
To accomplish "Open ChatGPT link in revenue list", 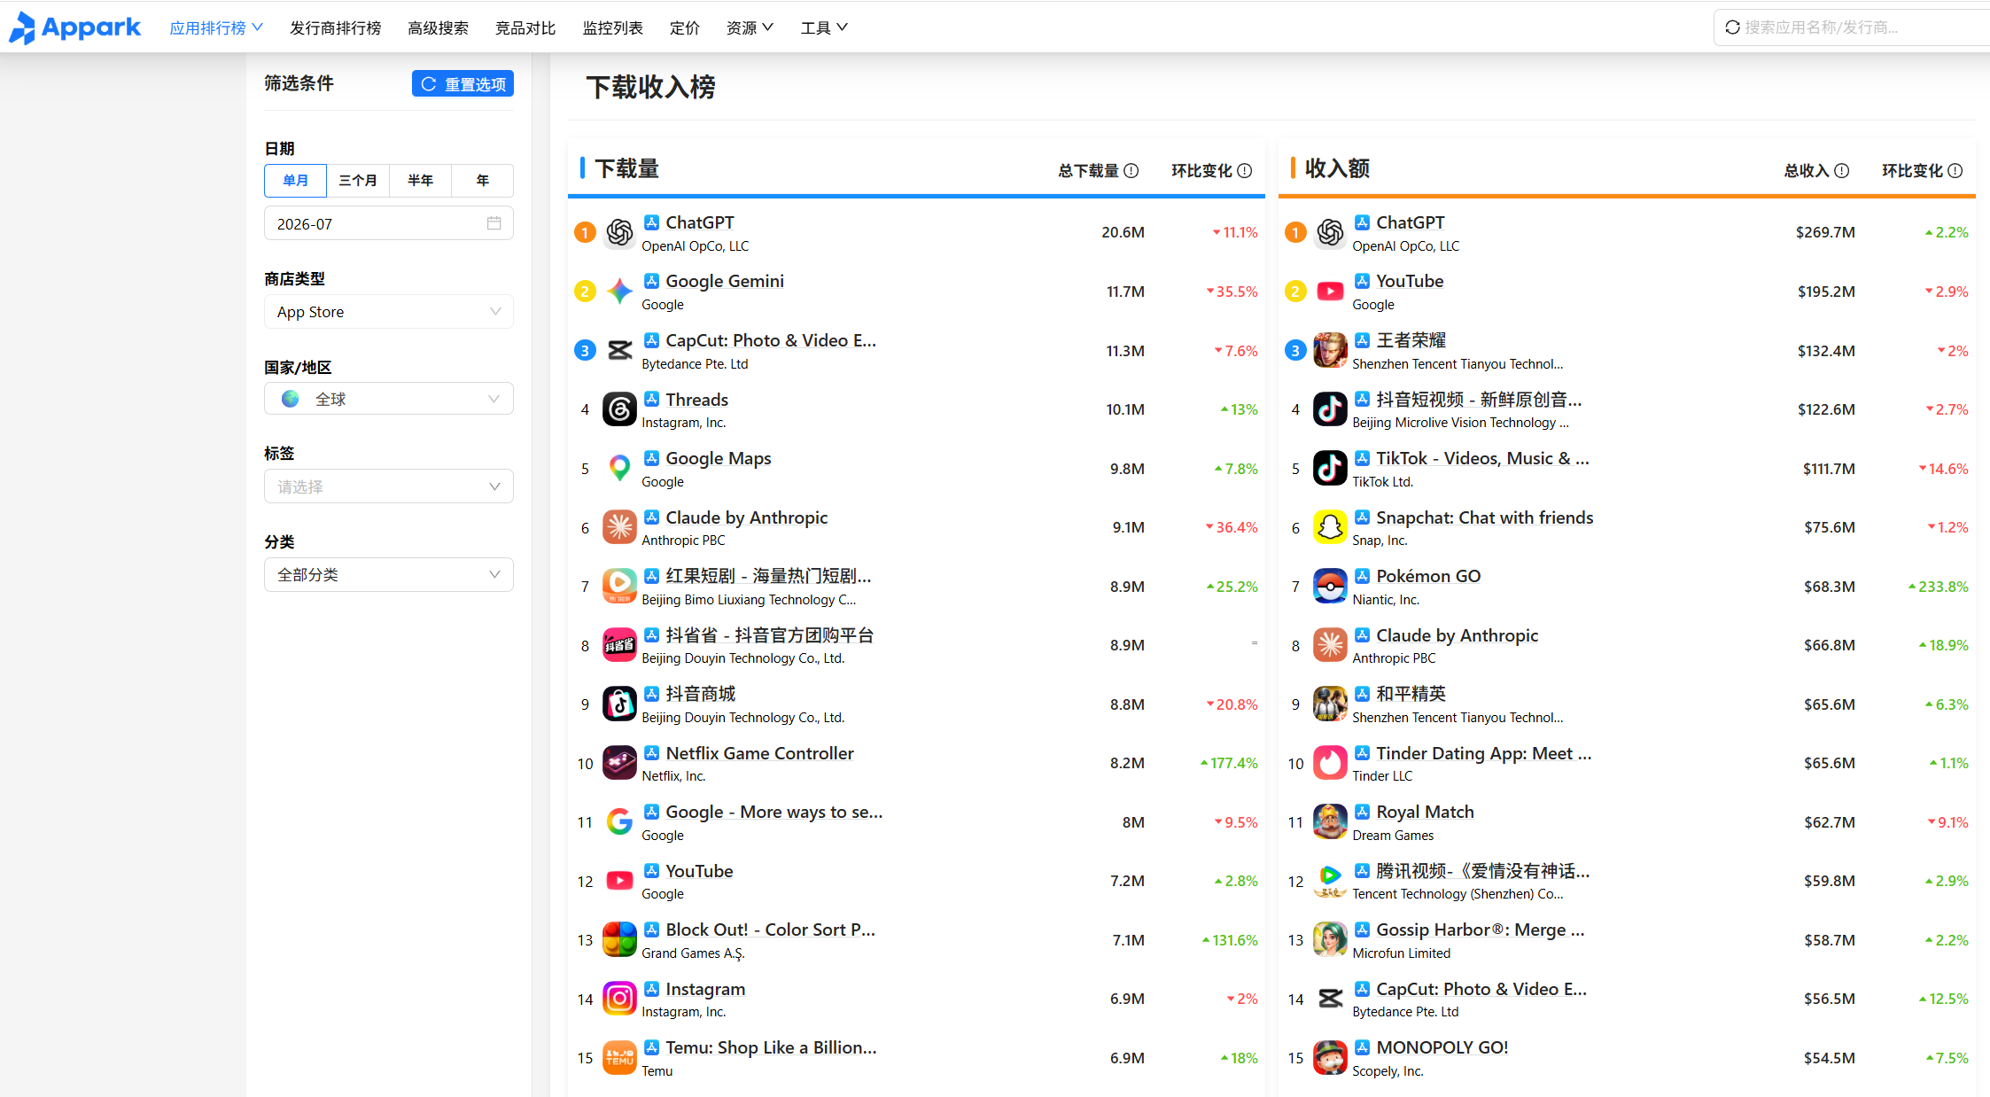I will point(1411,222).
